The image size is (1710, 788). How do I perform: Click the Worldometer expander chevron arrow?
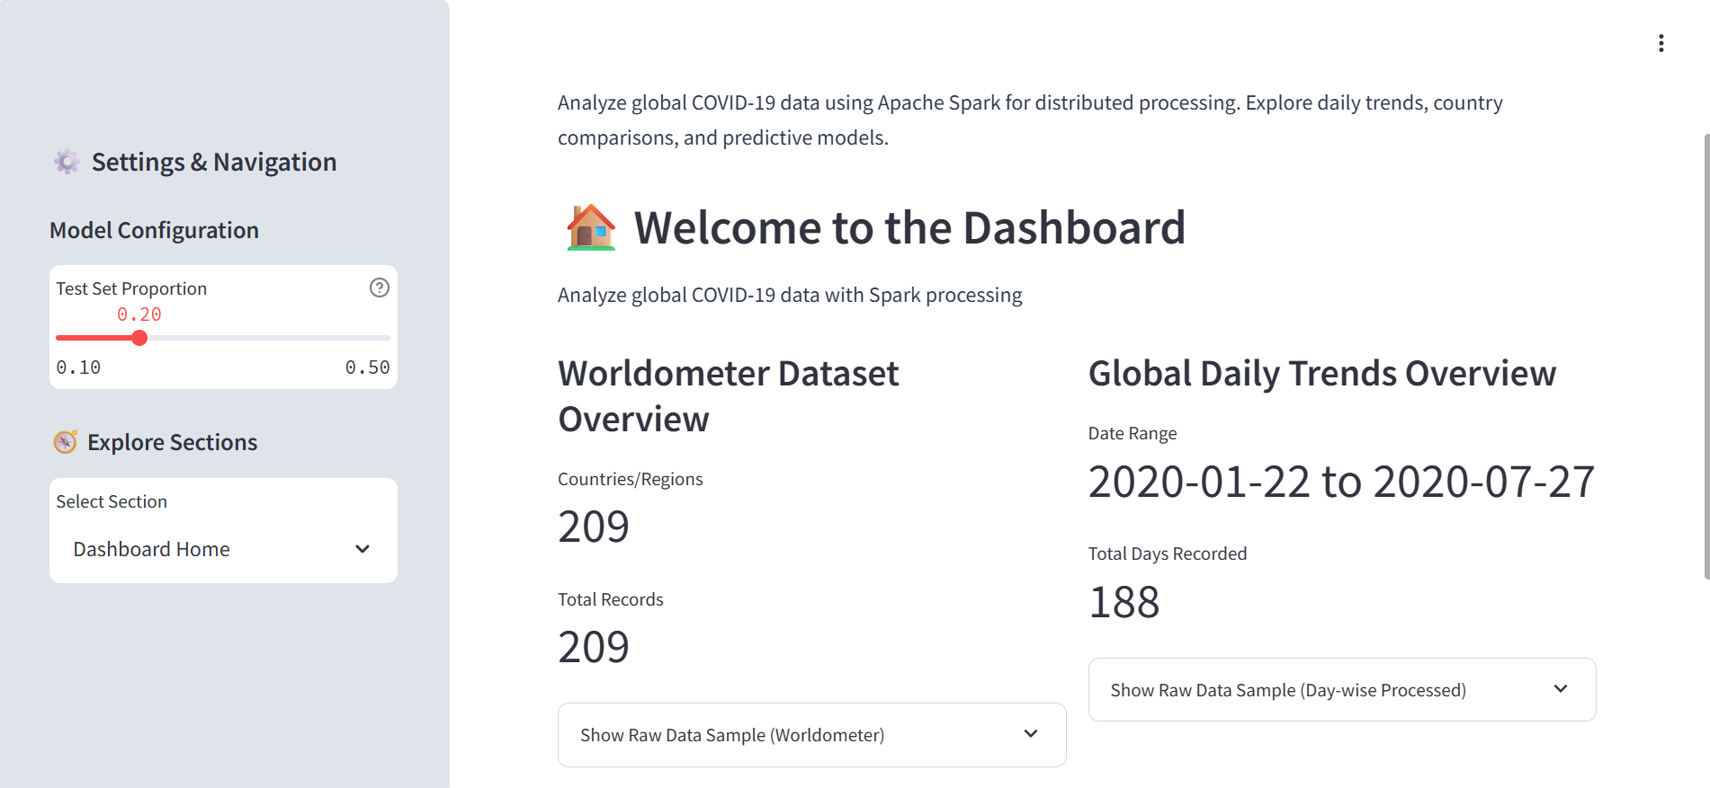click(x=1031, y=734)
